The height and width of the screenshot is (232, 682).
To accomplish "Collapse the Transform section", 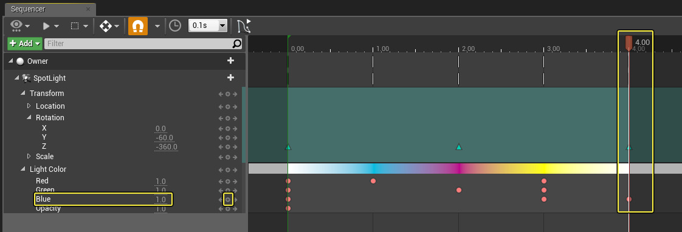I will [x=24, y=94].
